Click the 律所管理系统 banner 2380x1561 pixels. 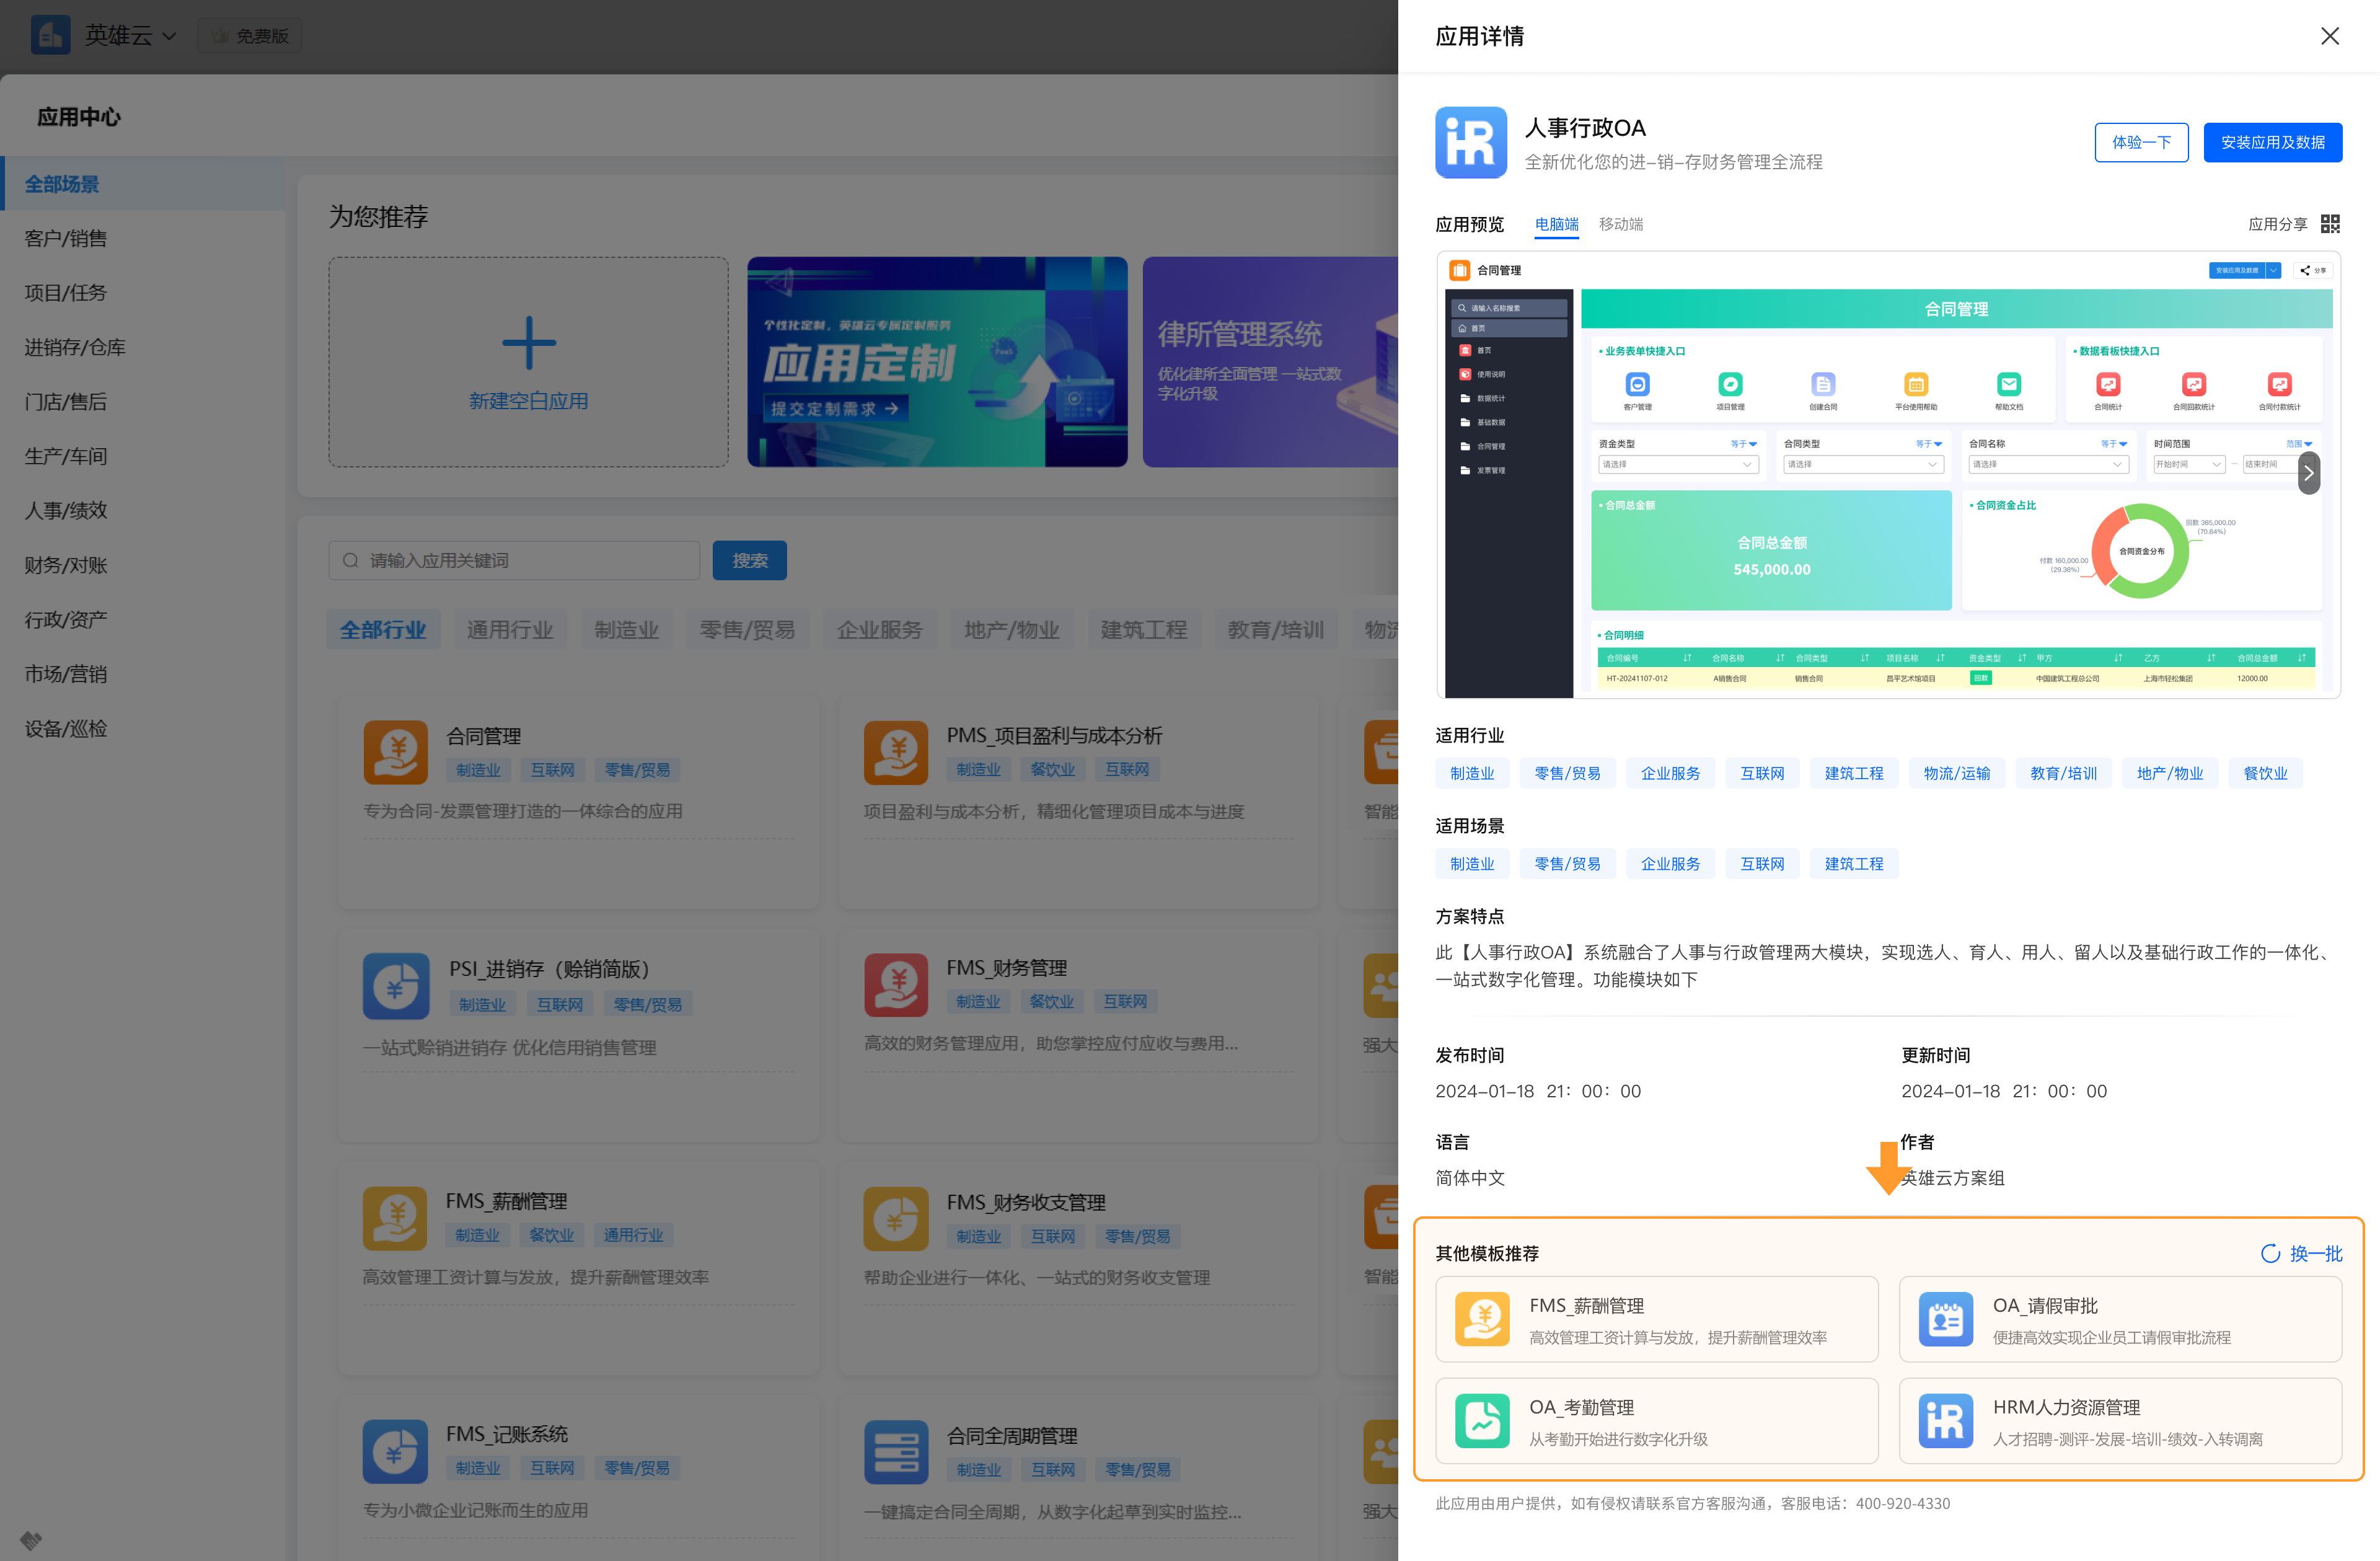pos(1270,362)
